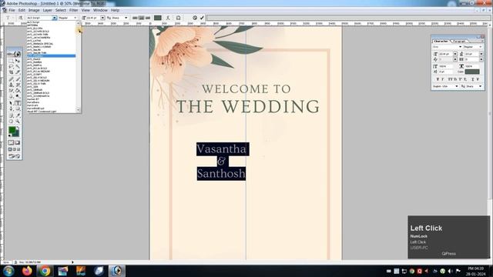The height and width of the screenshot is (277, 493).
Task: Click the green foreground color swatch
Action: (x=12, y=130)
